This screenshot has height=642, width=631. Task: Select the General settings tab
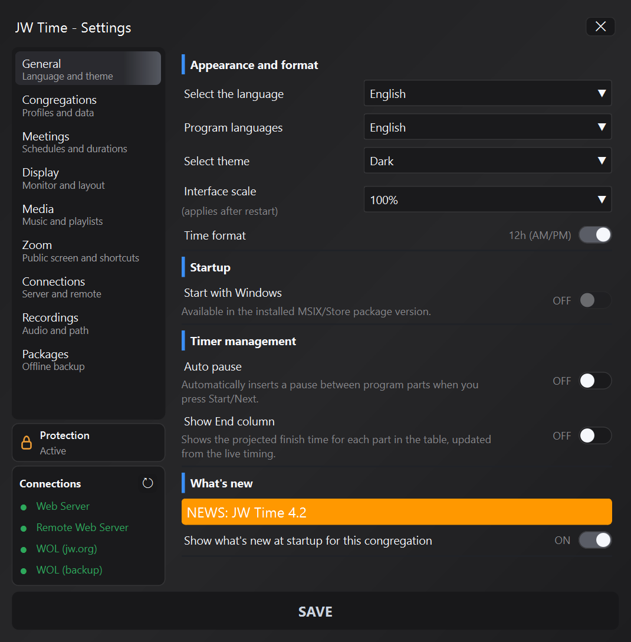[88, 68]
